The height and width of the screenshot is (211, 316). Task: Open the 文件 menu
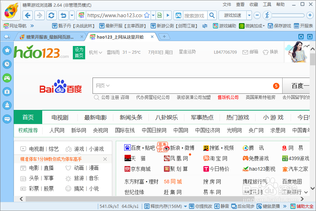pyautogui.click(x=227, y=5)
